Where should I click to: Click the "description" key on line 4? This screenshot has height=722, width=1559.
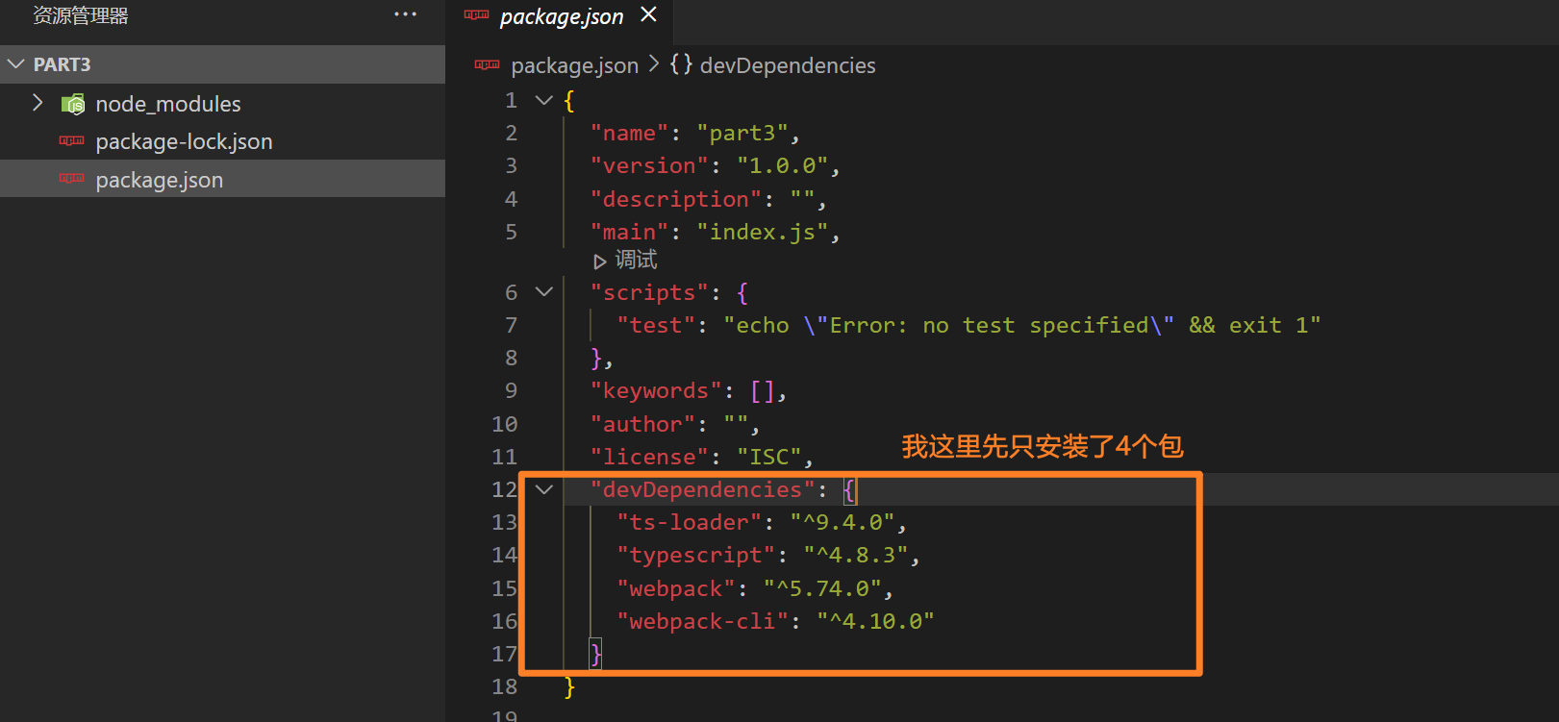point(676,199)
